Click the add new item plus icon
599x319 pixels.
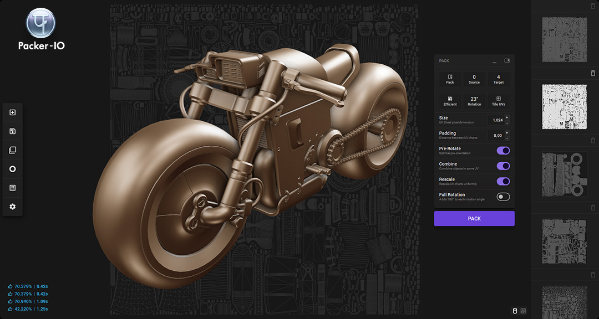click(13, 112)
